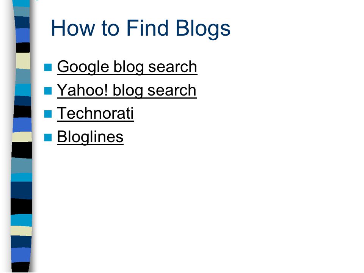The image size is (364, 273).
Task: Click the word Find in the heading
Action: [147, 28]
